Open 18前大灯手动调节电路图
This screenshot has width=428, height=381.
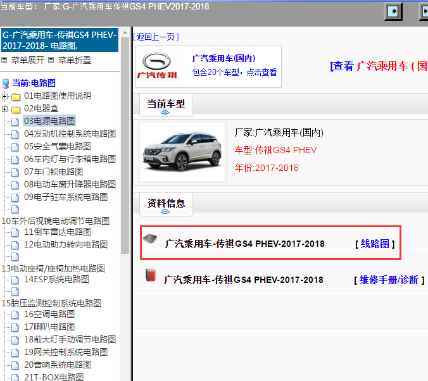tap(70, 339)
